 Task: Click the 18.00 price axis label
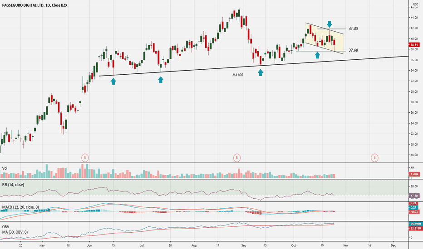point(414,155)
